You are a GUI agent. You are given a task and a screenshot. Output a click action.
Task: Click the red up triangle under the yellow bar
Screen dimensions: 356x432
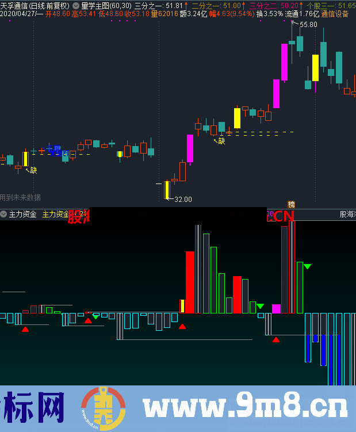pyautogui.click(x=182, y=326)
